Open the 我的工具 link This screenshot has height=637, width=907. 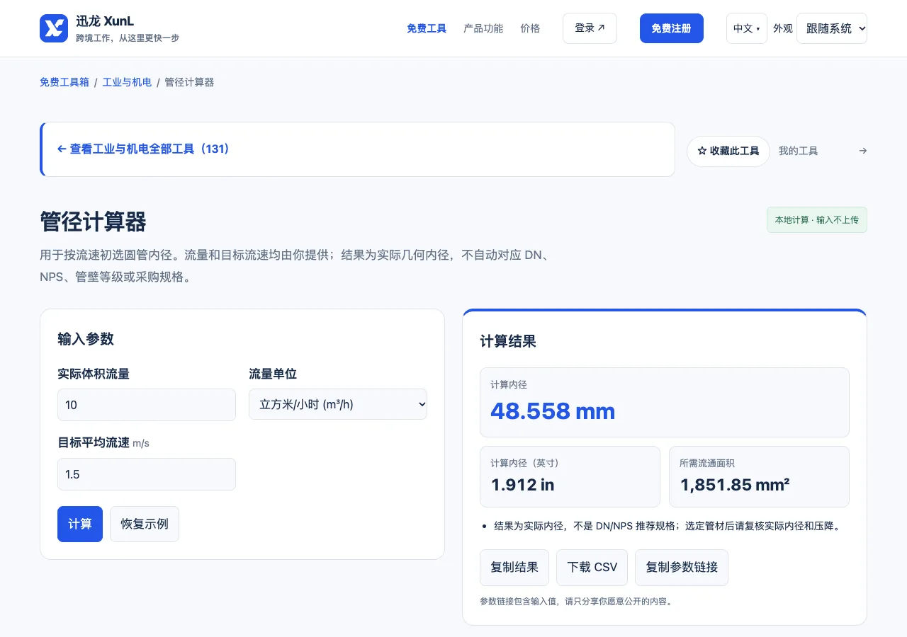click(798, 151)
